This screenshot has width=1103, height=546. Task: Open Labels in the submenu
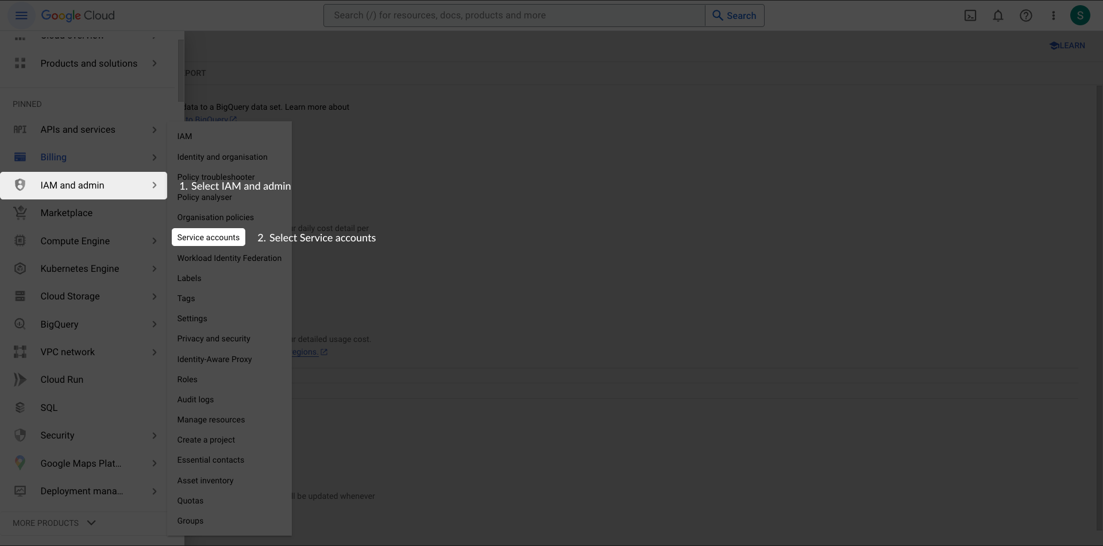[189, 278]
